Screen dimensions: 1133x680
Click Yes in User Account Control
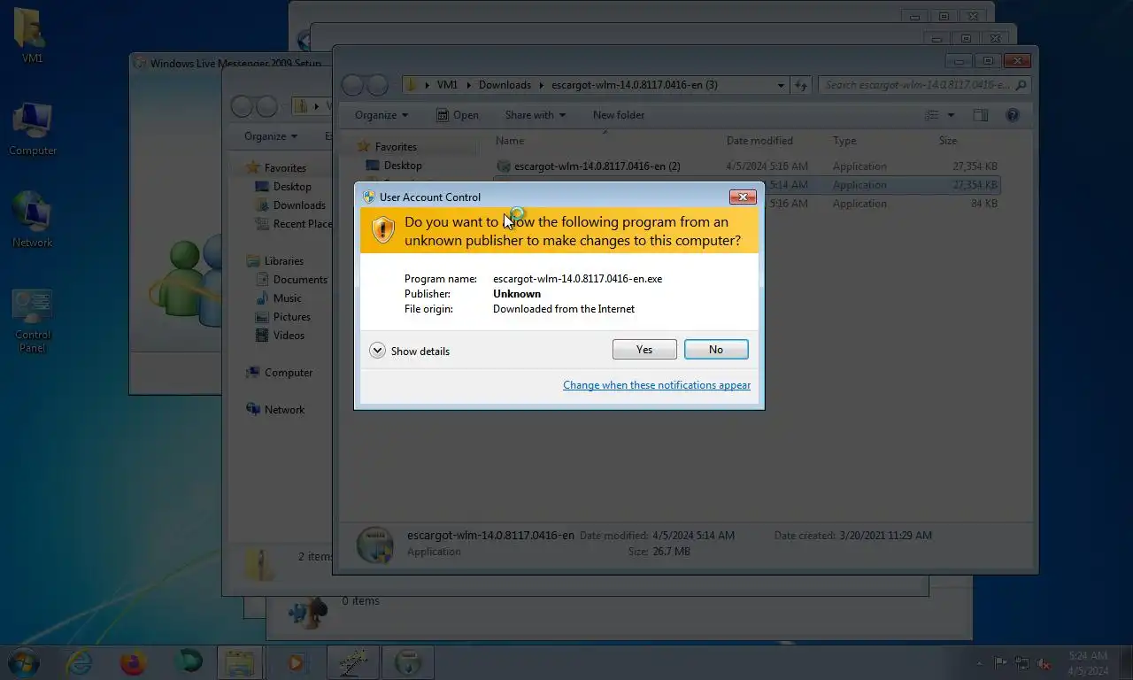(644, 350)
